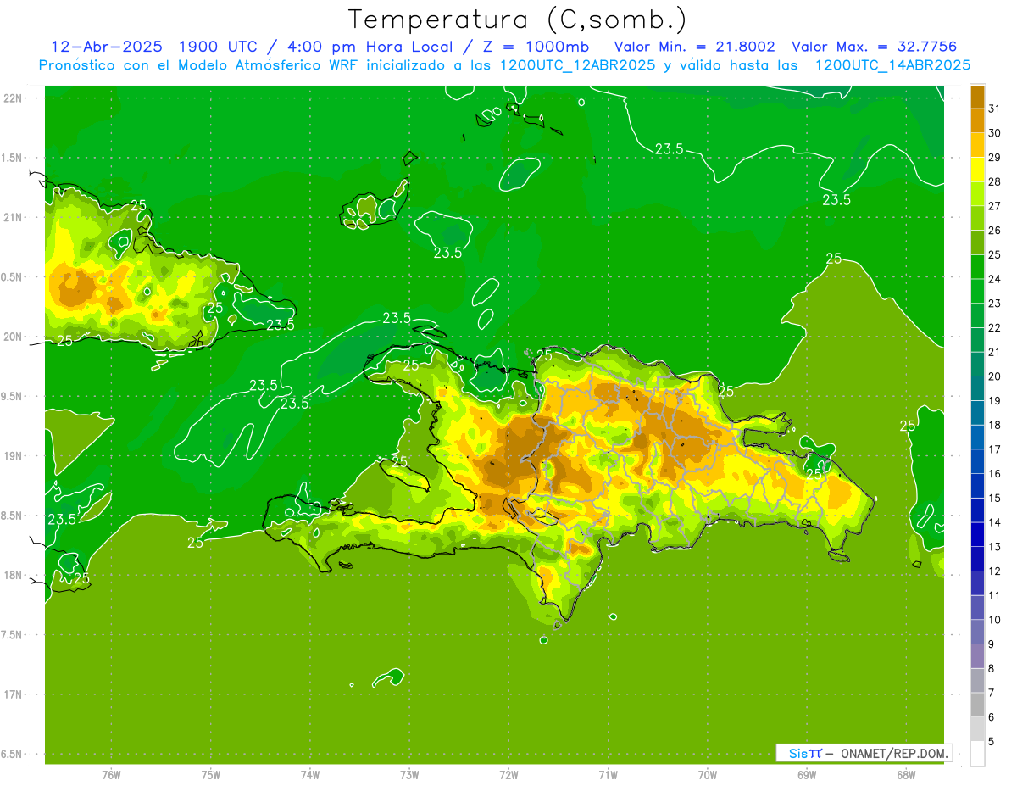
Task: Click the "Valor Max. = 32.7756" readout
Action: coord(875,47)
